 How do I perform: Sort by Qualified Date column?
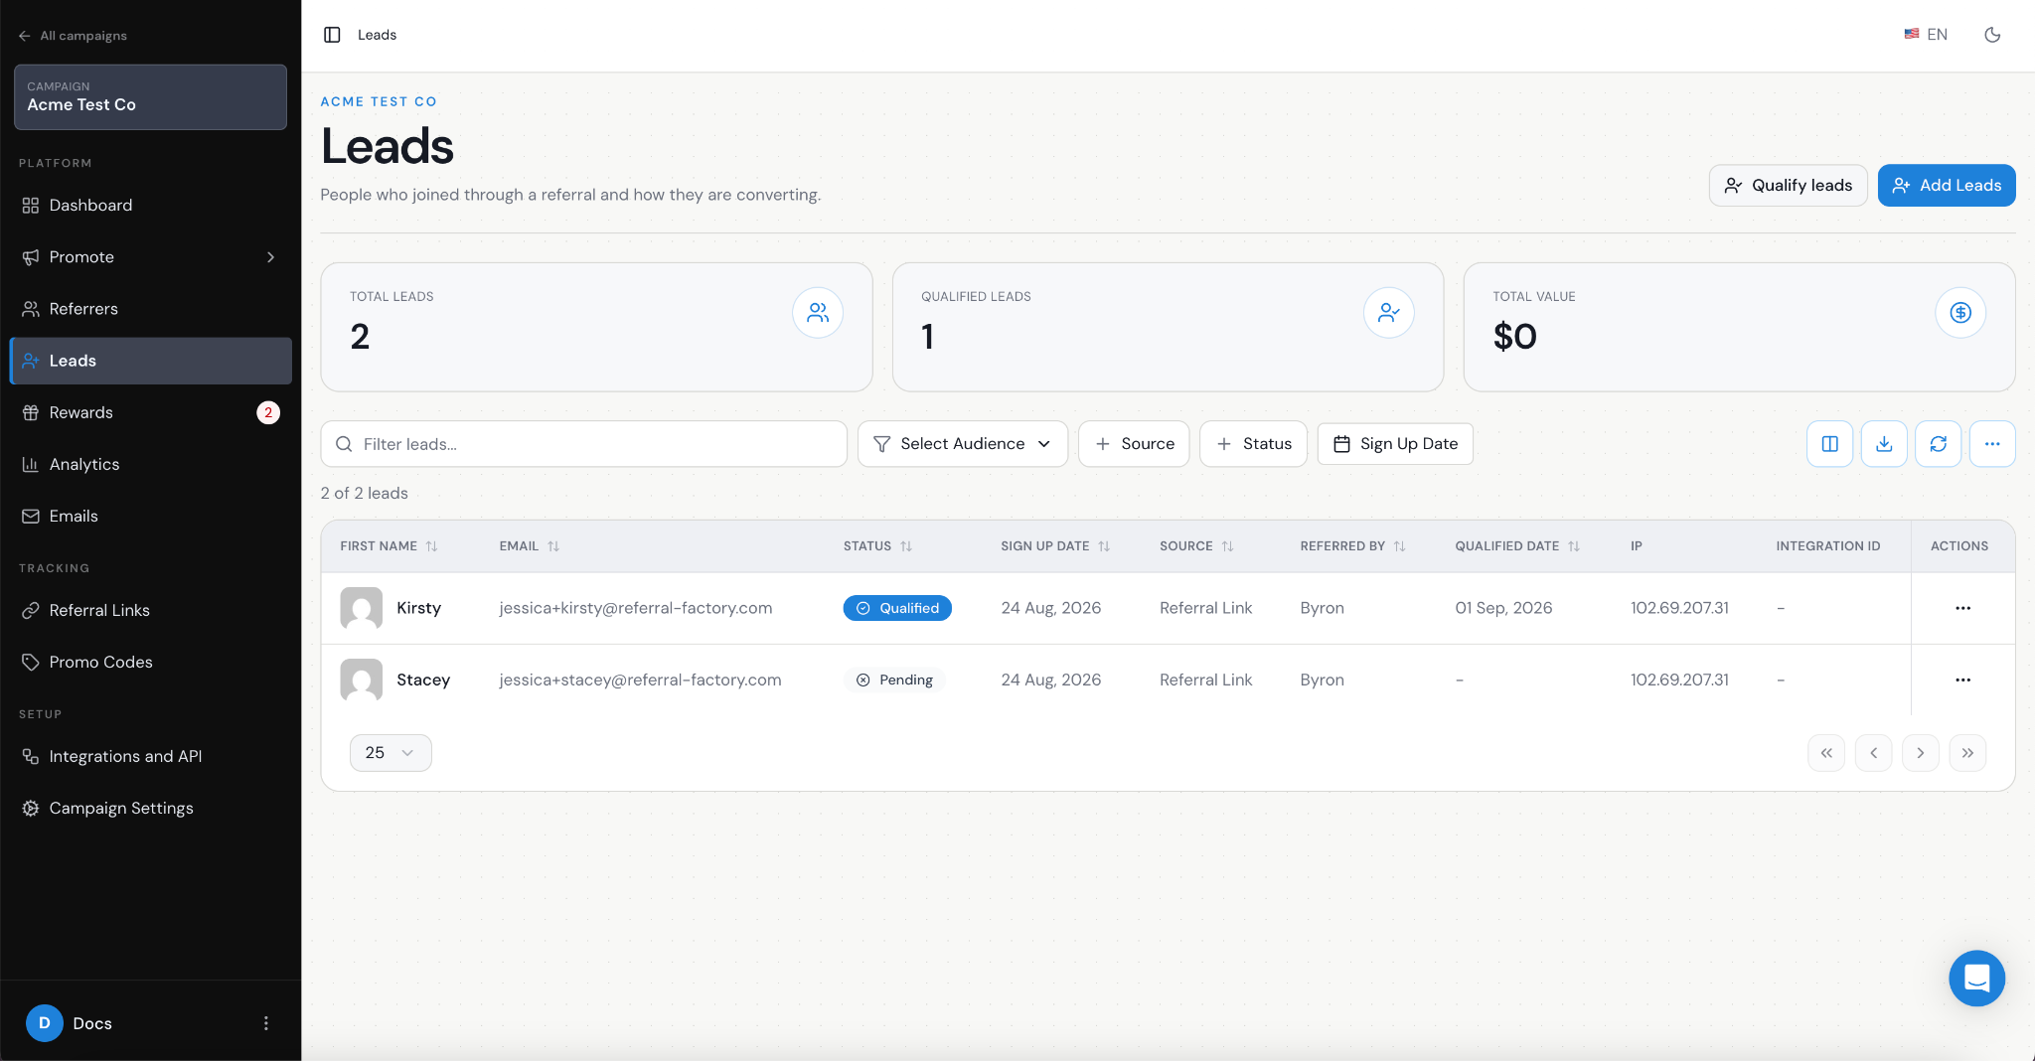1517,546
